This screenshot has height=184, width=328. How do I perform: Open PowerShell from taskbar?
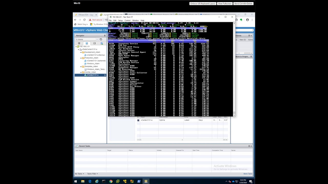[x=139, y=181]
